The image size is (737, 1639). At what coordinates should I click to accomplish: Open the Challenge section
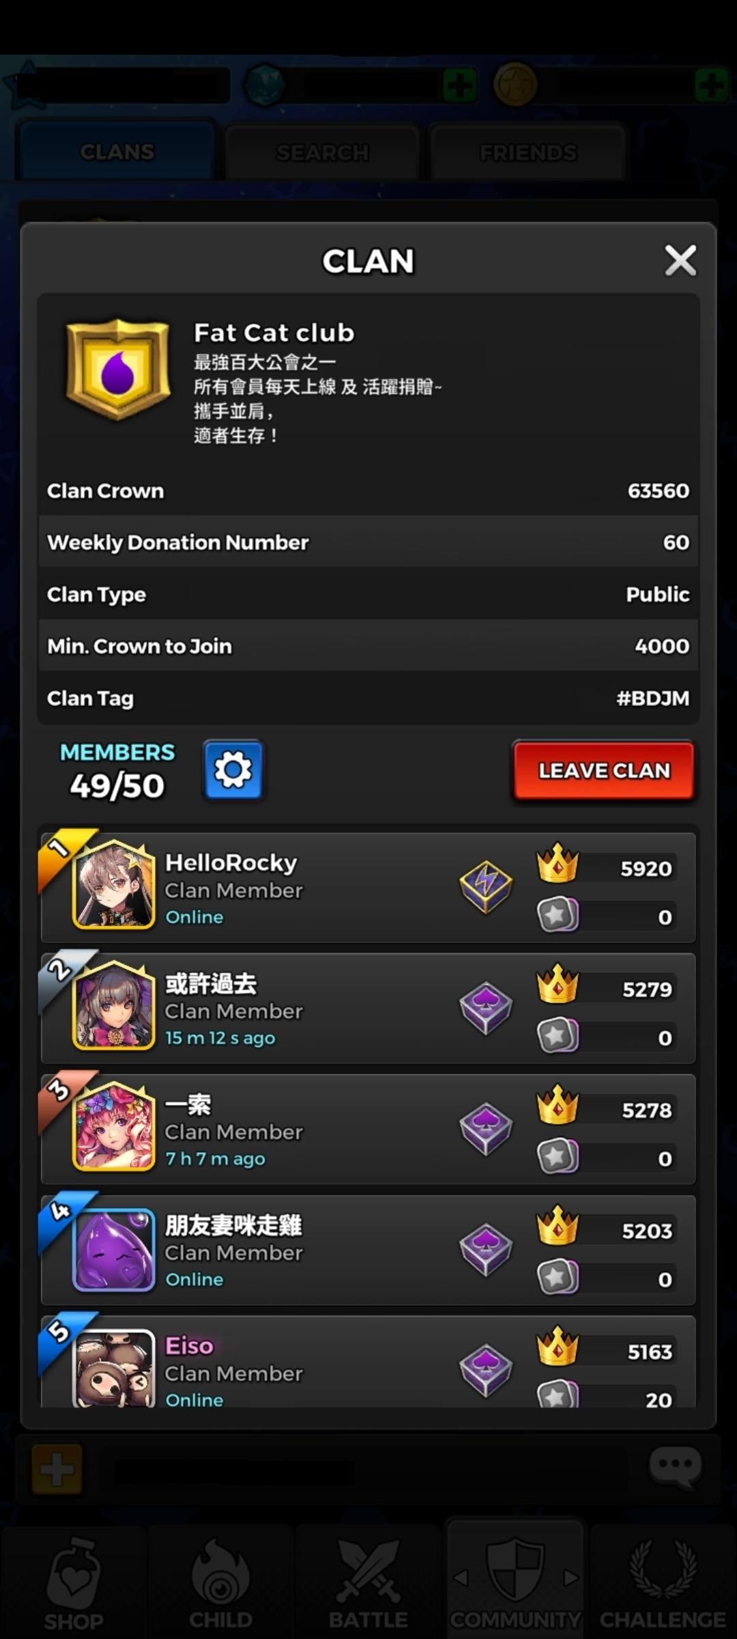(663, 1583)
